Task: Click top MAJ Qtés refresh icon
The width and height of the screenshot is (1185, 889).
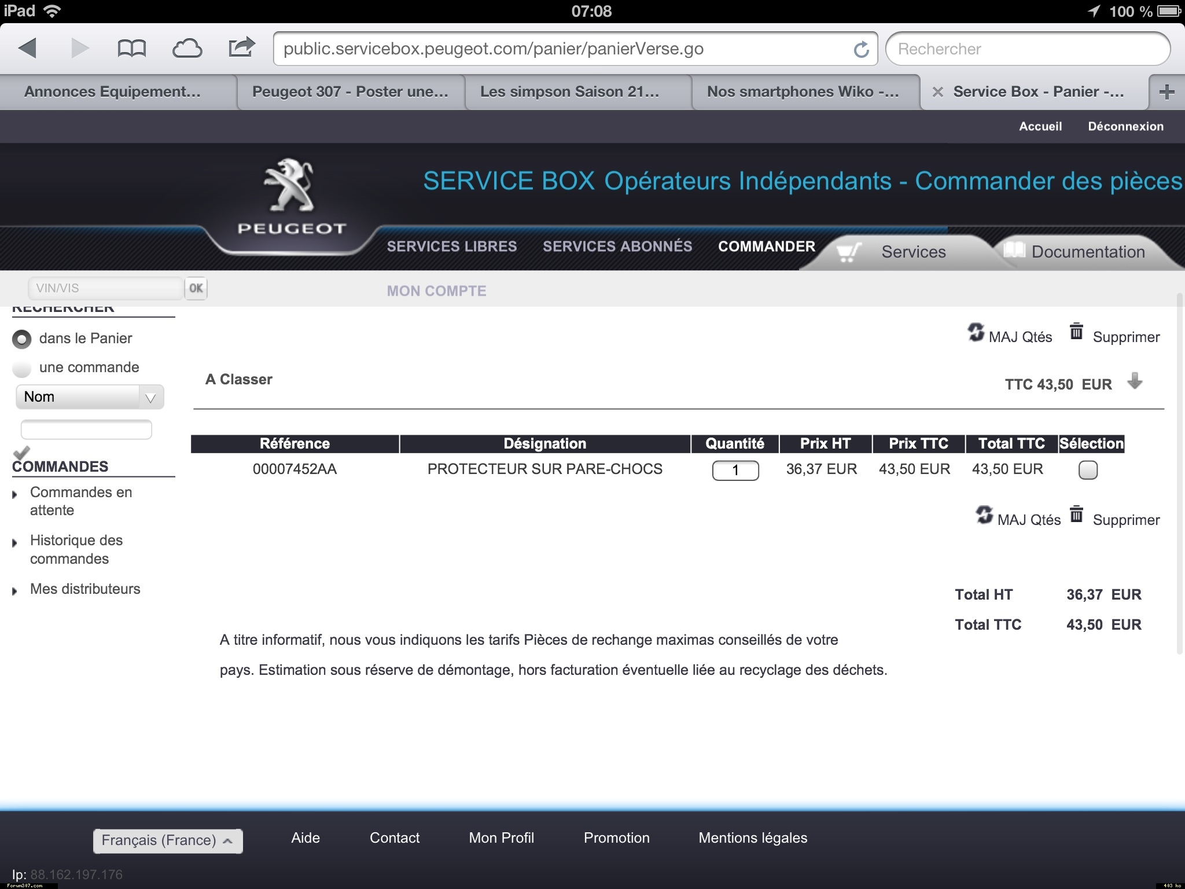Action: [x=976, y=332]
